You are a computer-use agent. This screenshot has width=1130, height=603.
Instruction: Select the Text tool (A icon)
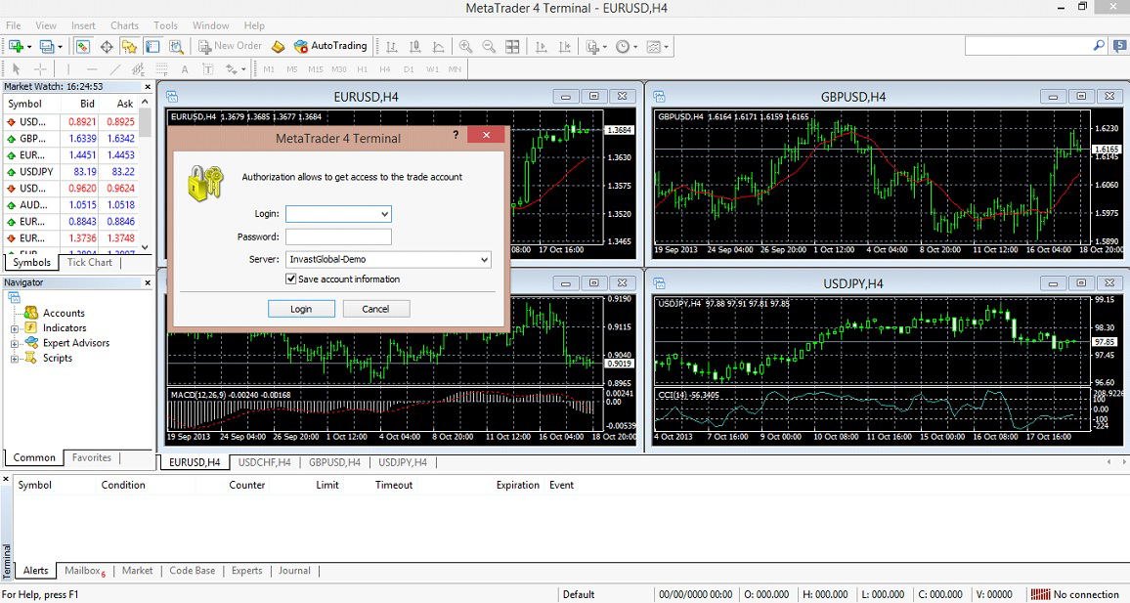pyautogui.click(x=185, y=69)
